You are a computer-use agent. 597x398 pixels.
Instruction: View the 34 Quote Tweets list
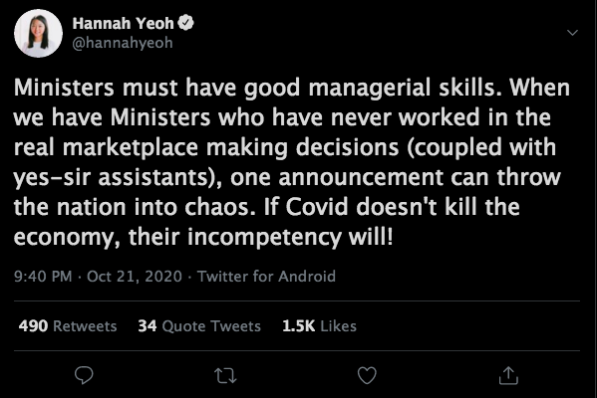[x=199, y=326]
